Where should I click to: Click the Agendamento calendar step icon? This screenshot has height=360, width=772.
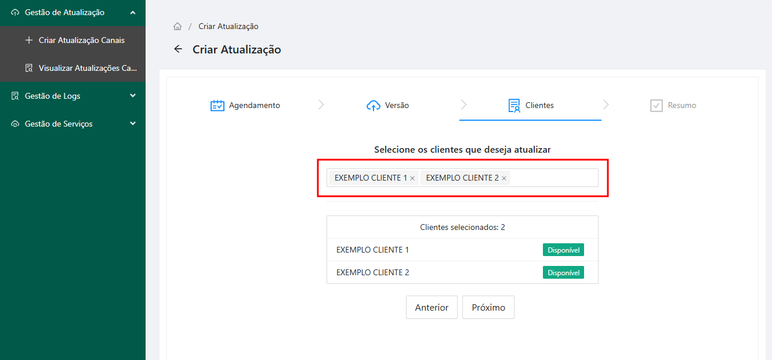pyautogui.click(x=217, y=106)
